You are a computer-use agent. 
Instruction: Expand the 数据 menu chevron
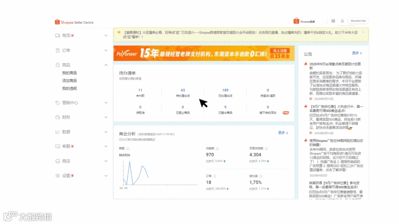click(x=106, y=132)
